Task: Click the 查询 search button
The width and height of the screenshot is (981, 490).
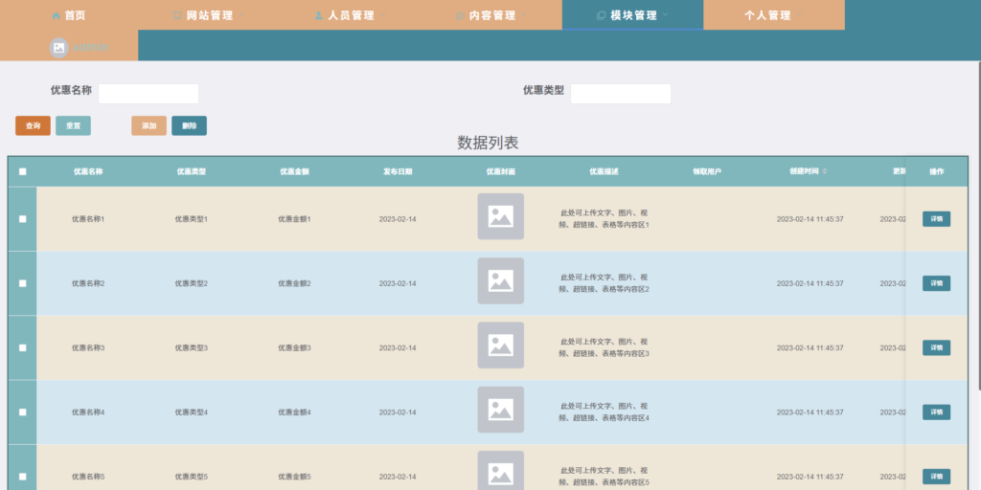Action: coord(34,125)
